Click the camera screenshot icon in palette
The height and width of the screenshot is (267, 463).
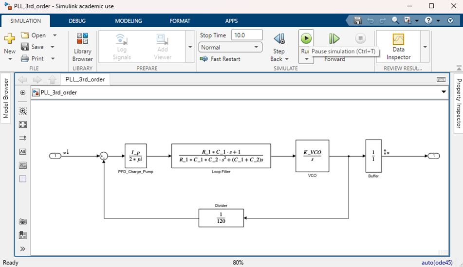23,222
